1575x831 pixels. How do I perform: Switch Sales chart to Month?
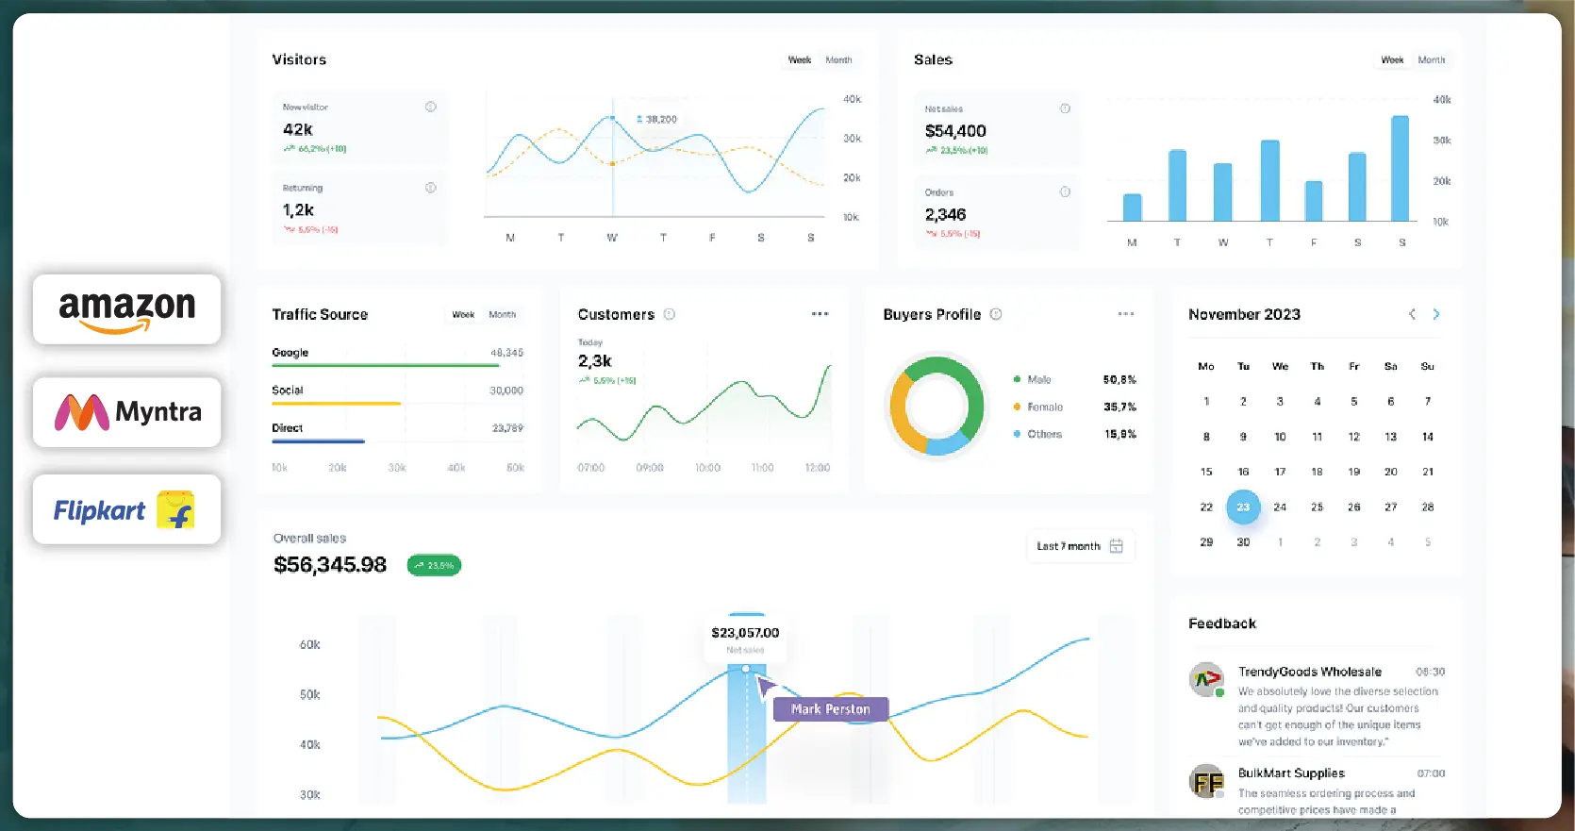1432,59
